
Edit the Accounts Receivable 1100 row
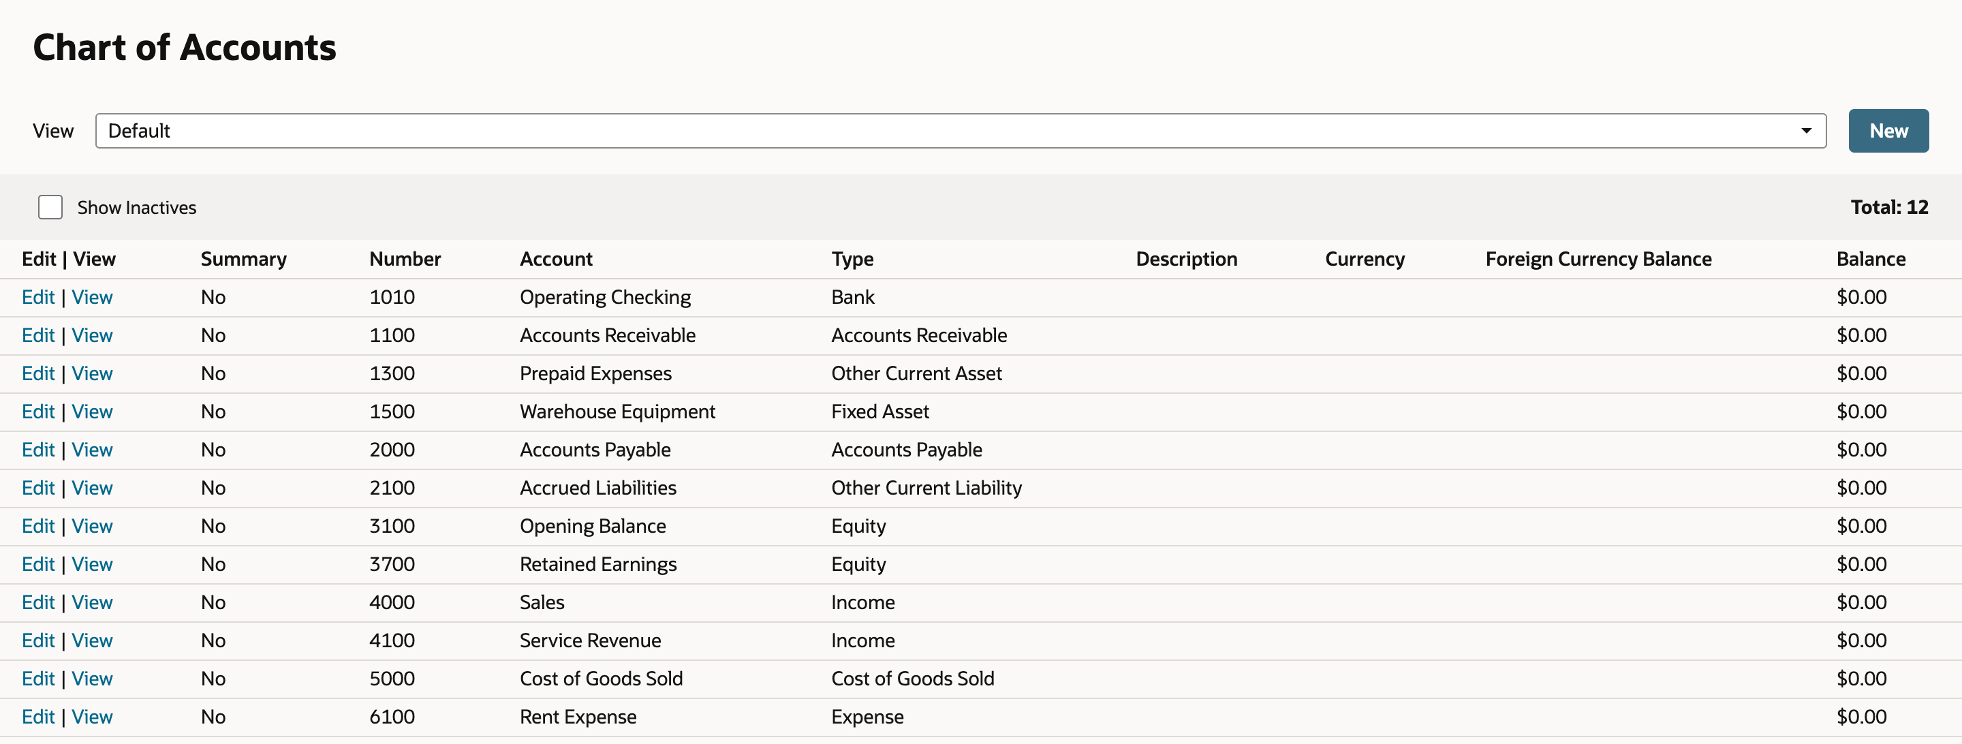(x=38, y=335)
